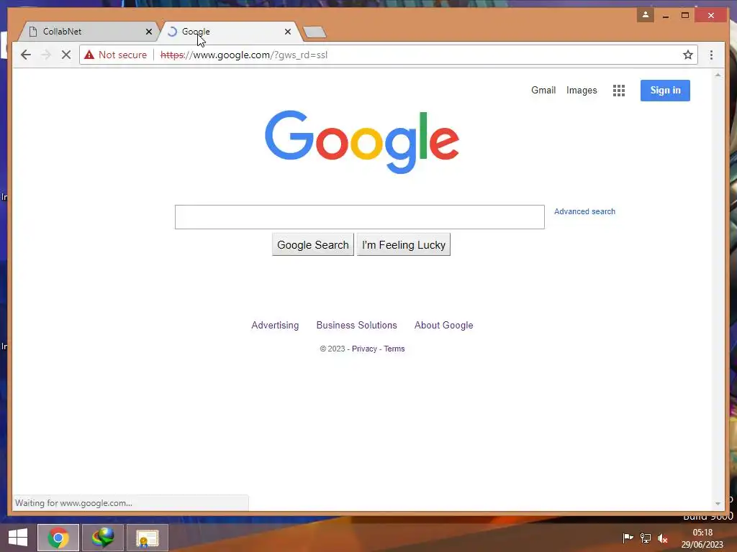Open the Advertising link

(275, 326)
